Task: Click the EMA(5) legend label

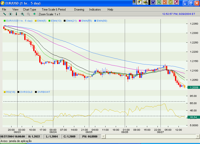Action: tap(41, 21)
